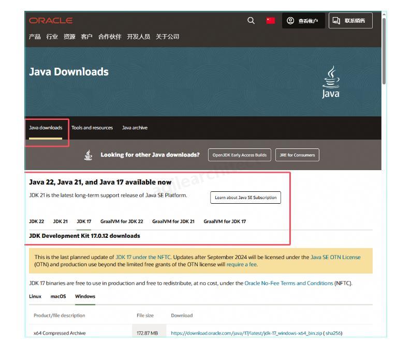Click OpenJDK Early Access Builds button
412x349 pixels.
239,155
